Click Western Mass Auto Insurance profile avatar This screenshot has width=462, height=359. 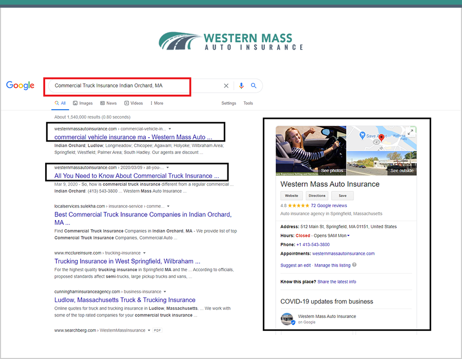287,319
